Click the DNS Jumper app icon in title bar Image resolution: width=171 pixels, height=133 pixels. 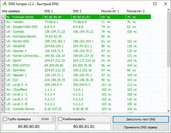click(5, 4)
